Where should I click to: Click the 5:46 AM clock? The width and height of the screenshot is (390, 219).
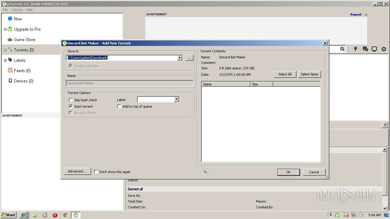374,215
